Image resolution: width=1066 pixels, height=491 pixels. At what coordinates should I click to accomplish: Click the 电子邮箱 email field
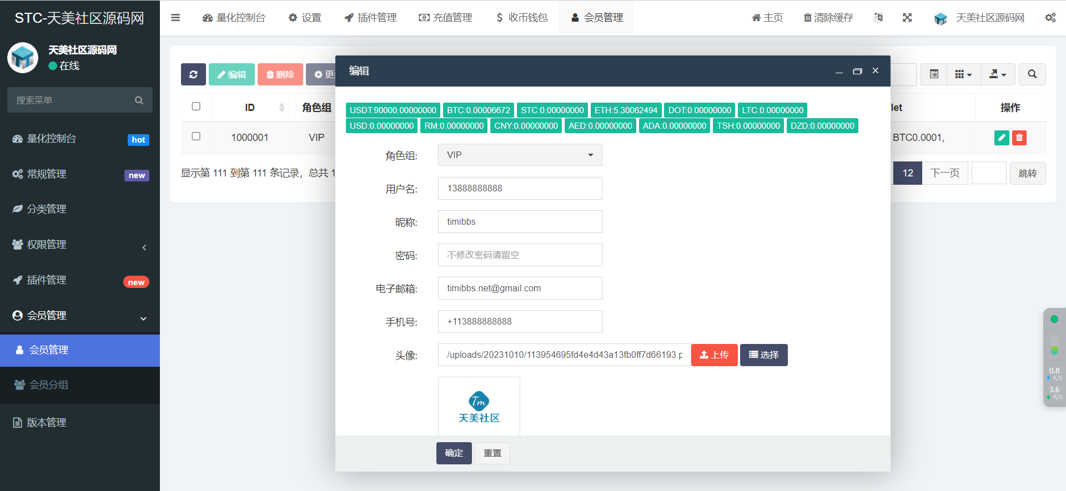(520, 288)
